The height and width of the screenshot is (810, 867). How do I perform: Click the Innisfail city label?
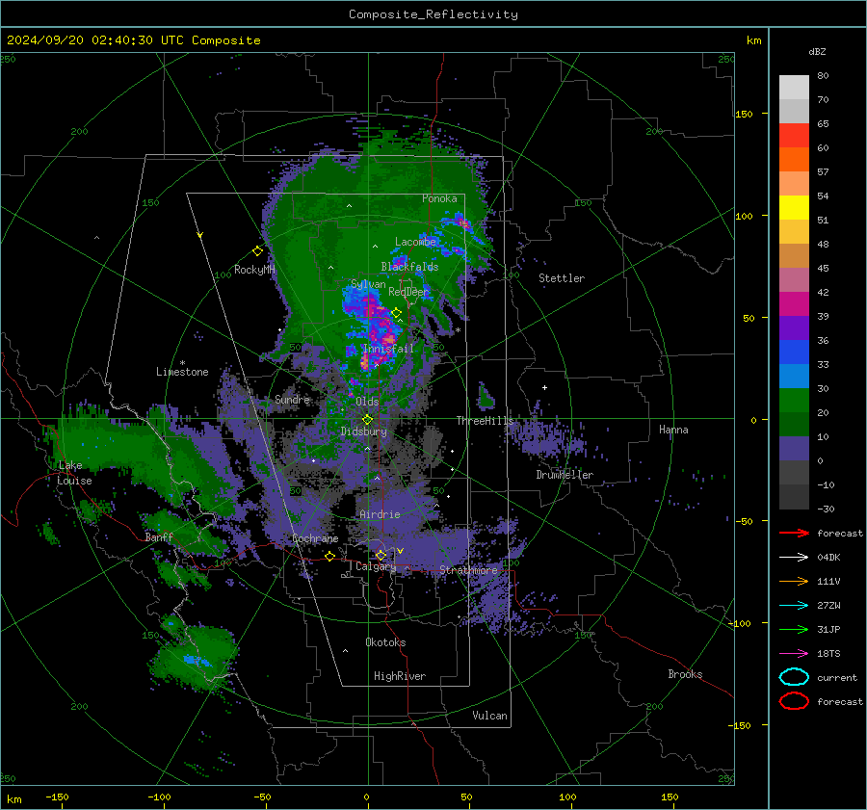click(x=388, y=349)
